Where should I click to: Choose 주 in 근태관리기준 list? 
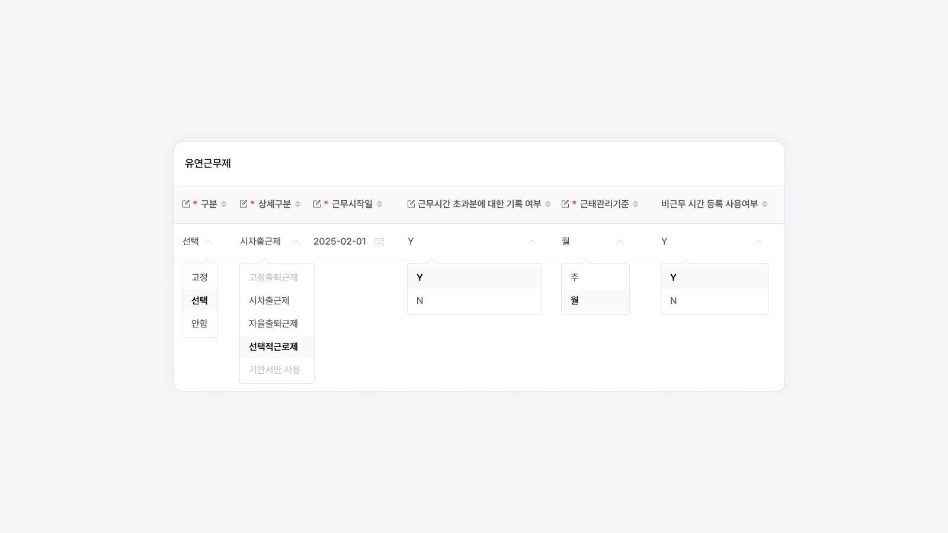click(595, 277)
